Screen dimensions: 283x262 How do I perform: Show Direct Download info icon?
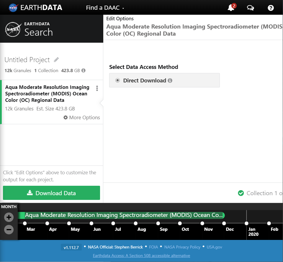170,80
